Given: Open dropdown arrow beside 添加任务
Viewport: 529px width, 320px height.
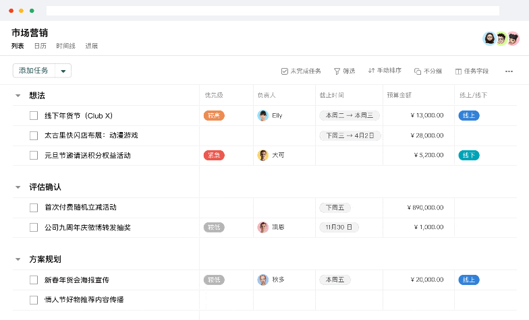Looking at the screenshot, I should pyautogui.click(x=63, y=71).
